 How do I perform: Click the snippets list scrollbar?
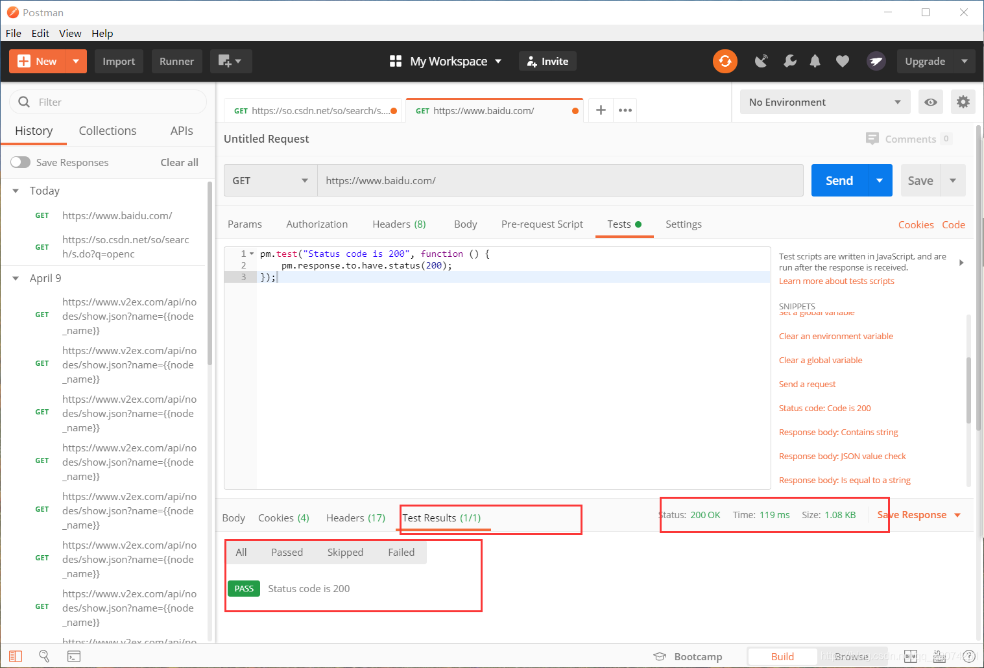(x=968, y=391)
